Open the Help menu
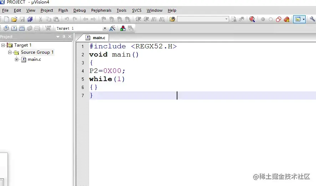Screen dimensions: 316x186 tap(172, 10)
